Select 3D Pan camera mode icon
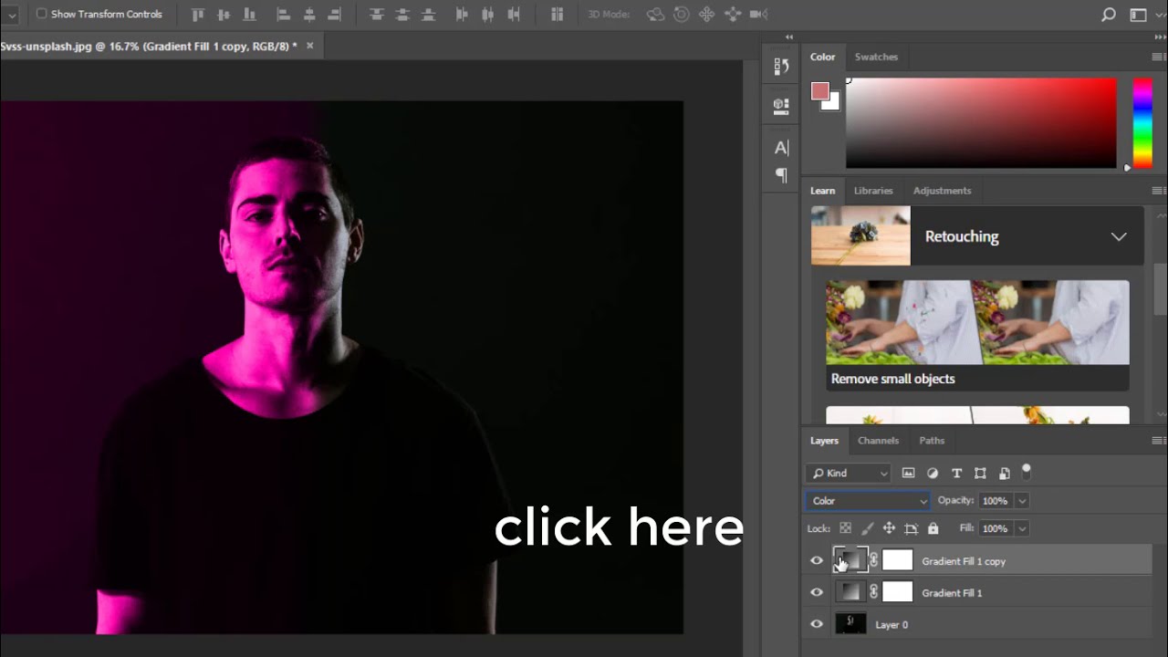1168x657 pixels. click(x=706, y=14)
